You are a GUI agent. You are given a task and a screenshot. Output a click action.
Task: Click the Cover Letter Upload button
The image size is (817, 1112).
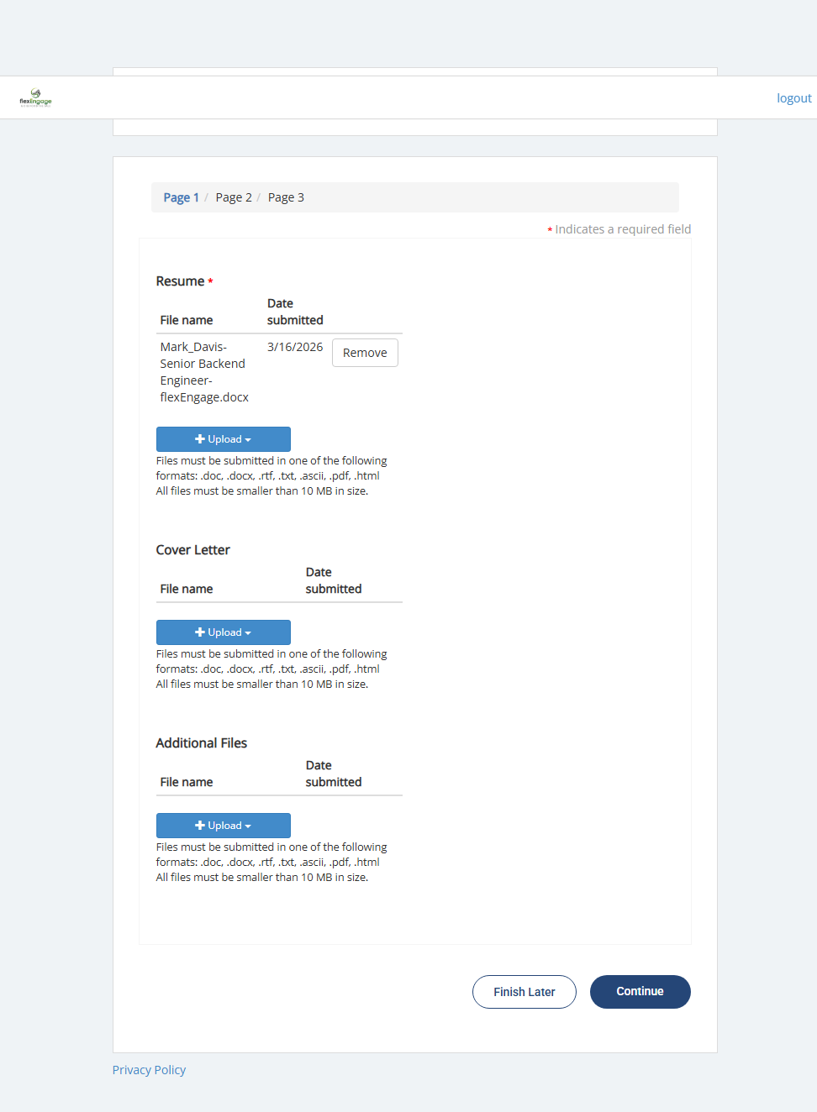(224, 632)
